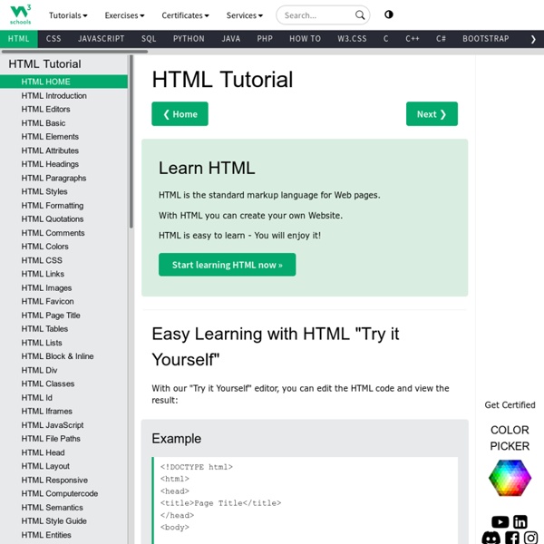Open HTML Elements in sidebar
Screen dimensions: 544x544
pos(63,137)
